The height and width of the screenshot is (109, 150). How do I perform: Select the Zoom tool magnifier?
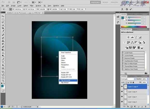coord(3,81)
